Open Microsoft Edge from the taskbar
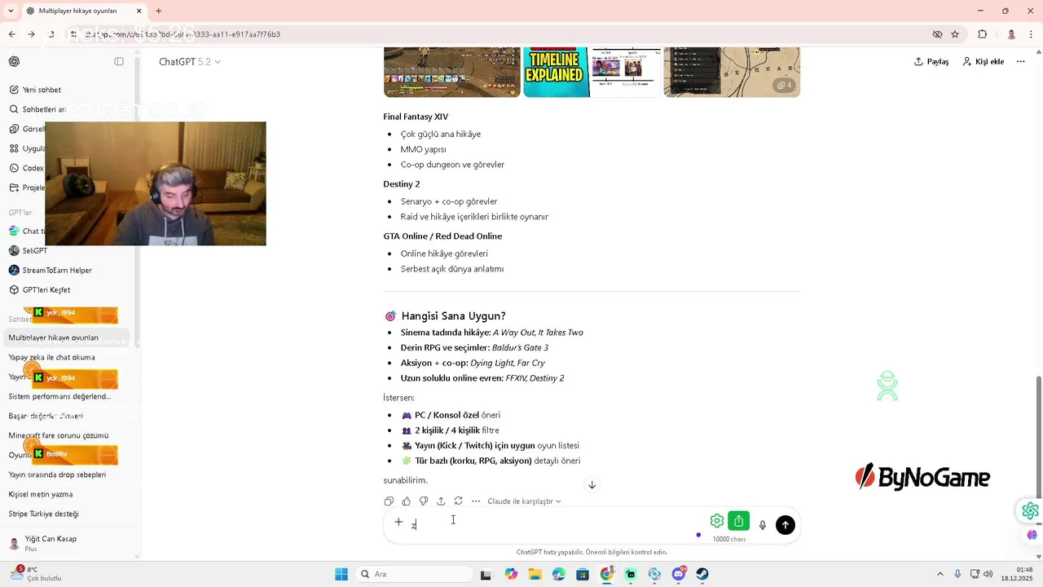Image resolution: width=1043 pixels, height=587 pixels. (x=558, y=574)
